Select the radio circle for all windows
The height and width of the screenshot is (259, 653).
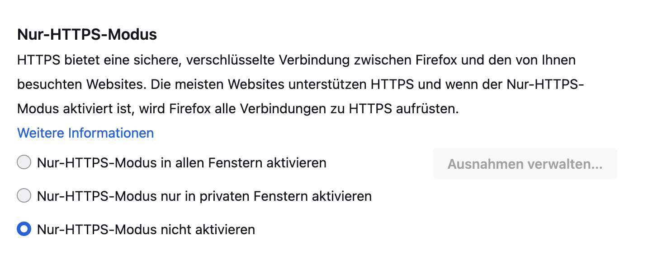click(24, 162)
